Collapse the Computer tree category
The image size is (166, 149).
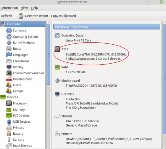pyautogui.click(x=3, y=24)
